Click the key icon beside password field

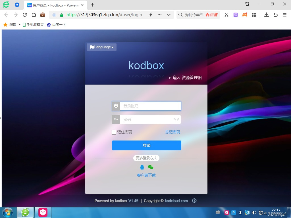pyautogui.click(x=116, y=119)
